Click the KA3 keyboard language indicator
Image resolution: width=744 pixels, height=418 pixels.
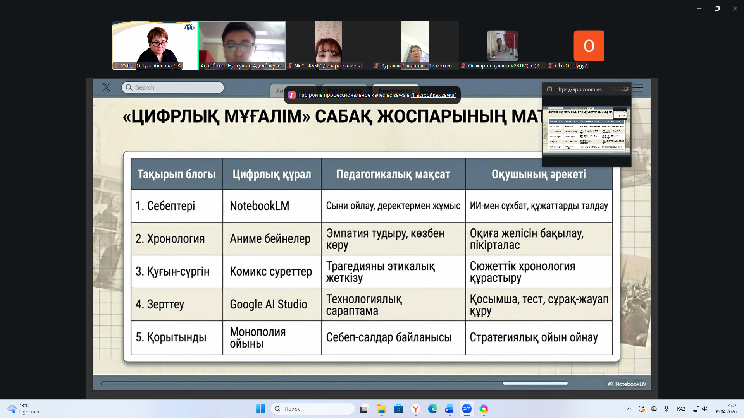(681, 409)
